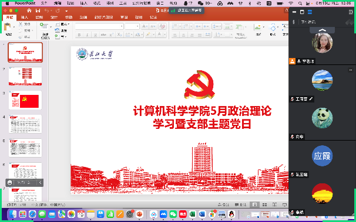Click the Reading view icon in status bar
Viewport: 356px width, 222px height.
point(274,205)
